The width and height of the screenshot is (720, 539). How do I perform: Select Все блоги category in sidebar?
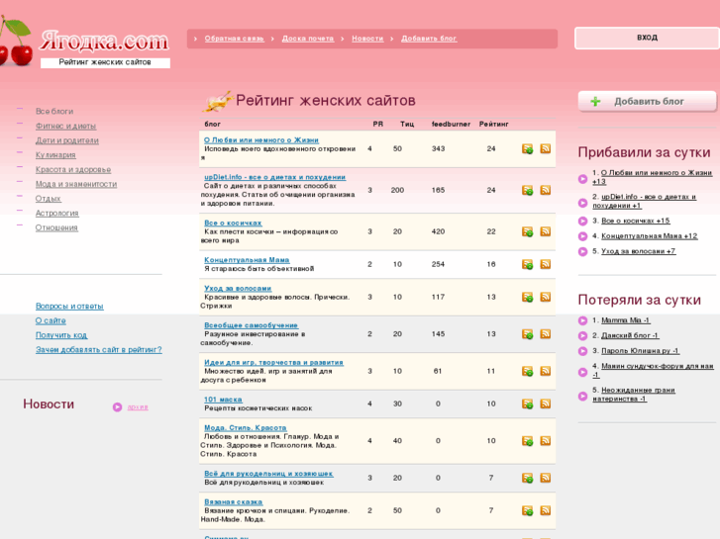click(x=54, y=112)
